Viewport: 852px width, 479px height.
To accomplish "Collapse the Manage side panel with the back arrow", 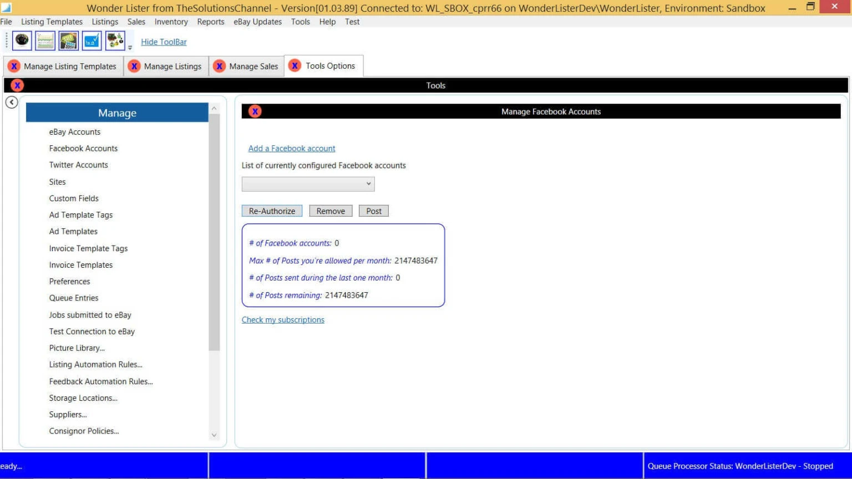I will coord(12,103).
